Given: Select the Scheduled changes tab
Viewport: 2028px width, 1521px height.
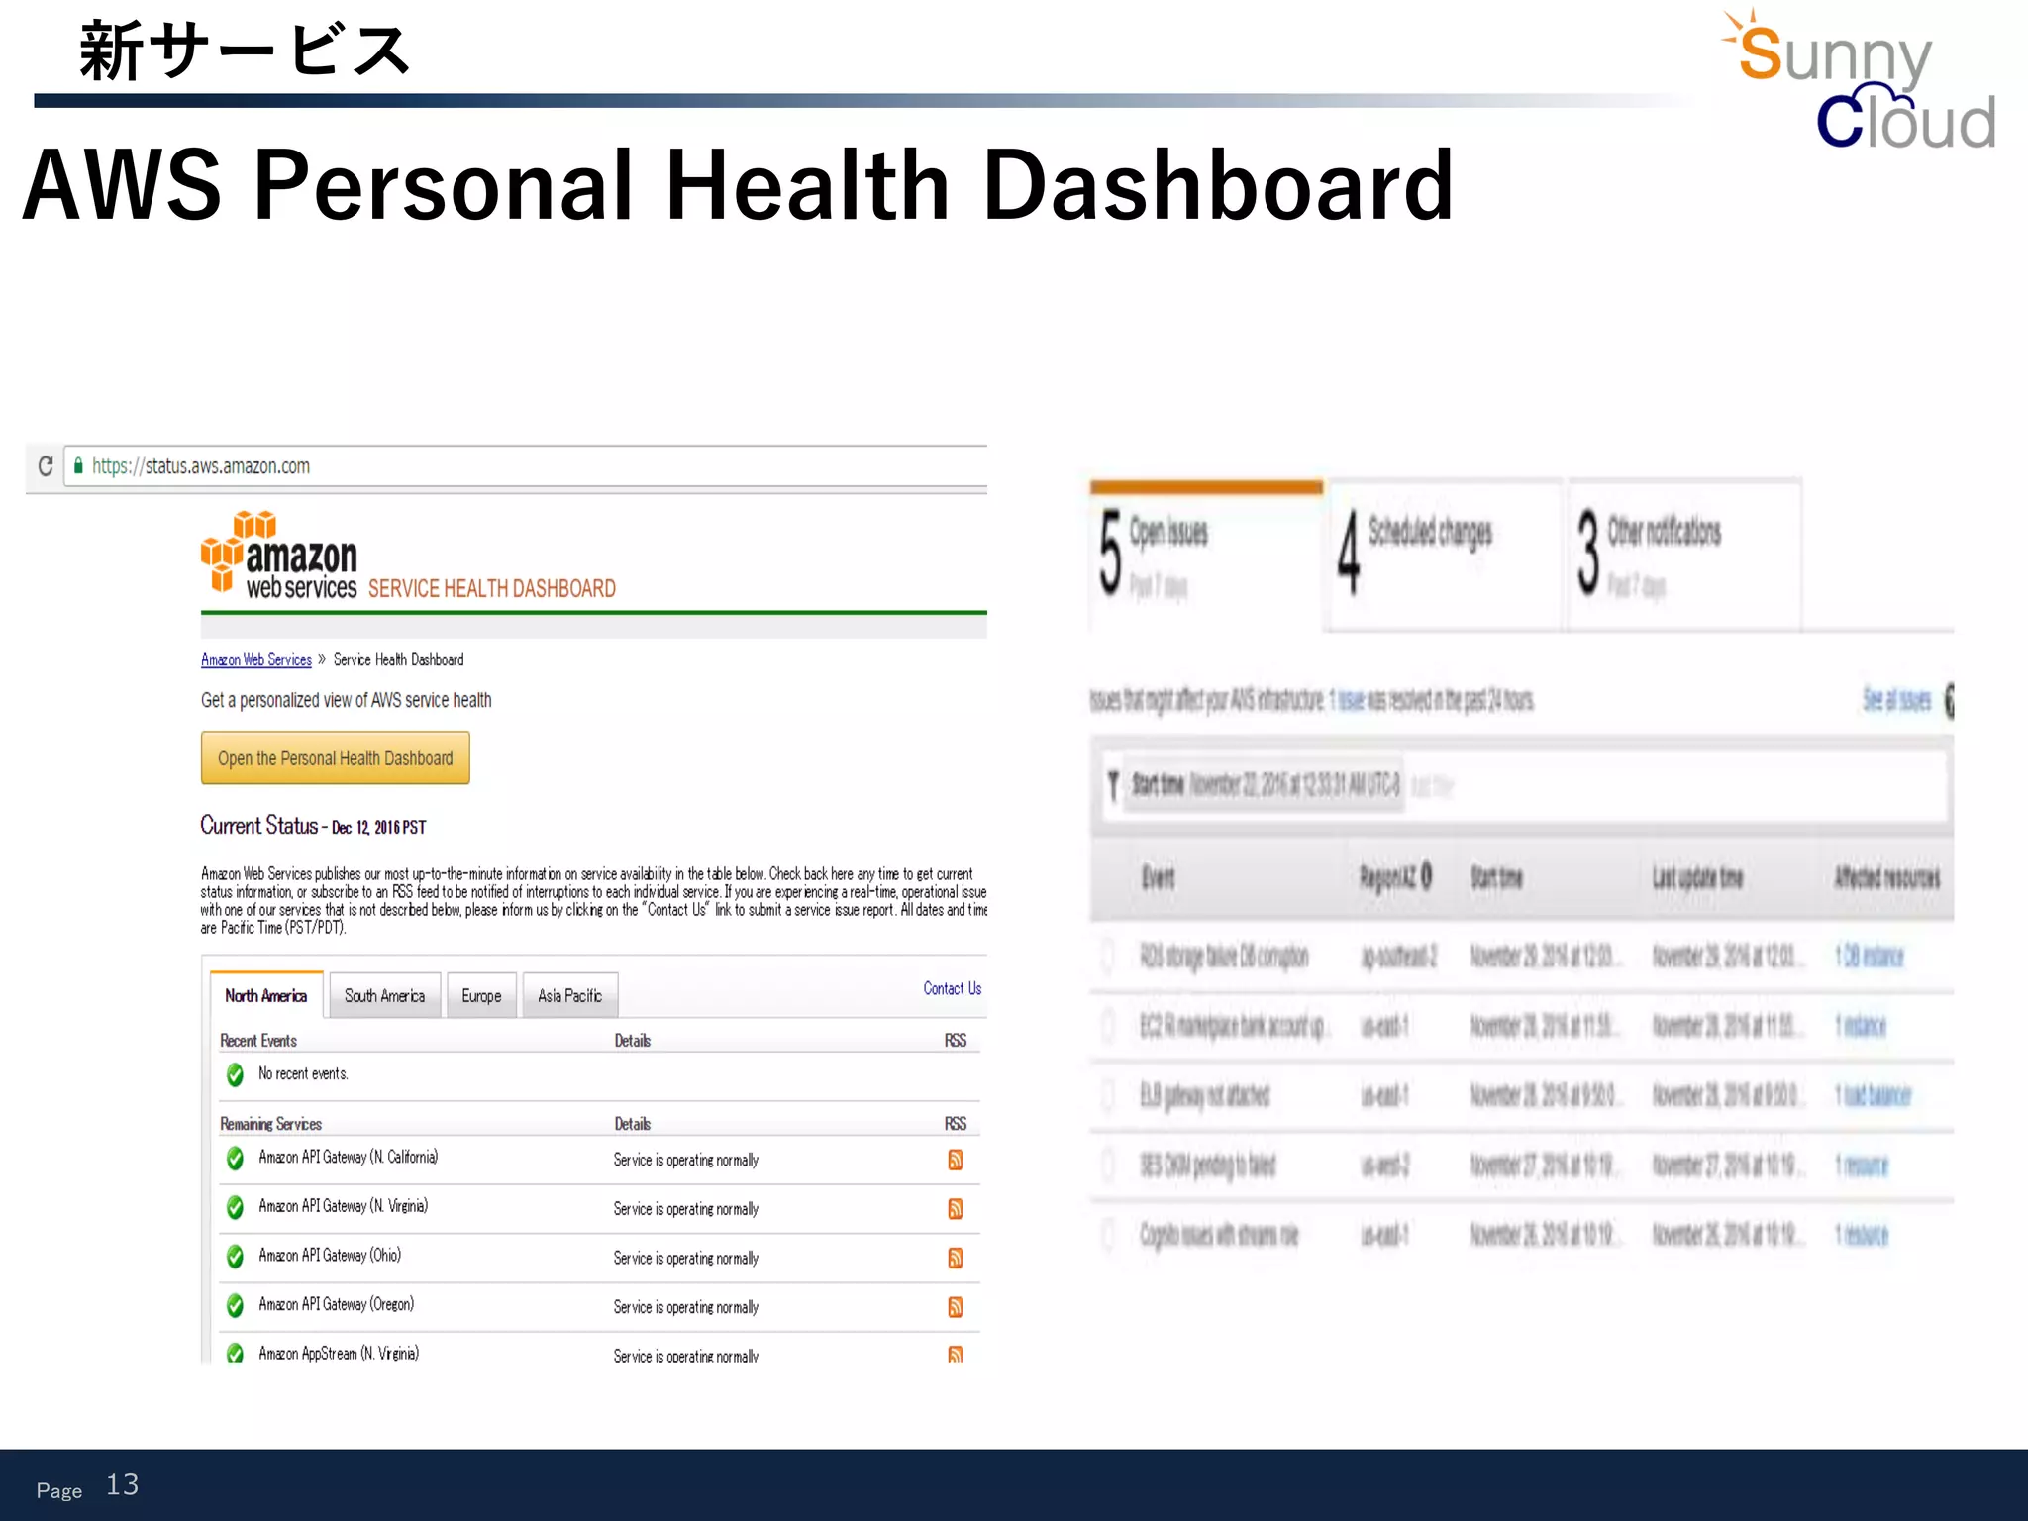Looking at the screenshot, I should pos(1445,556).
